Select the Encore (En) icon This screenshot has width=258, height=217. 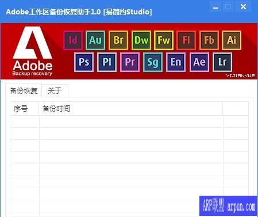click(x=176, y=62)
